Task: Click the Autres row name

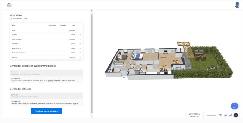Action: pos(14,57)
